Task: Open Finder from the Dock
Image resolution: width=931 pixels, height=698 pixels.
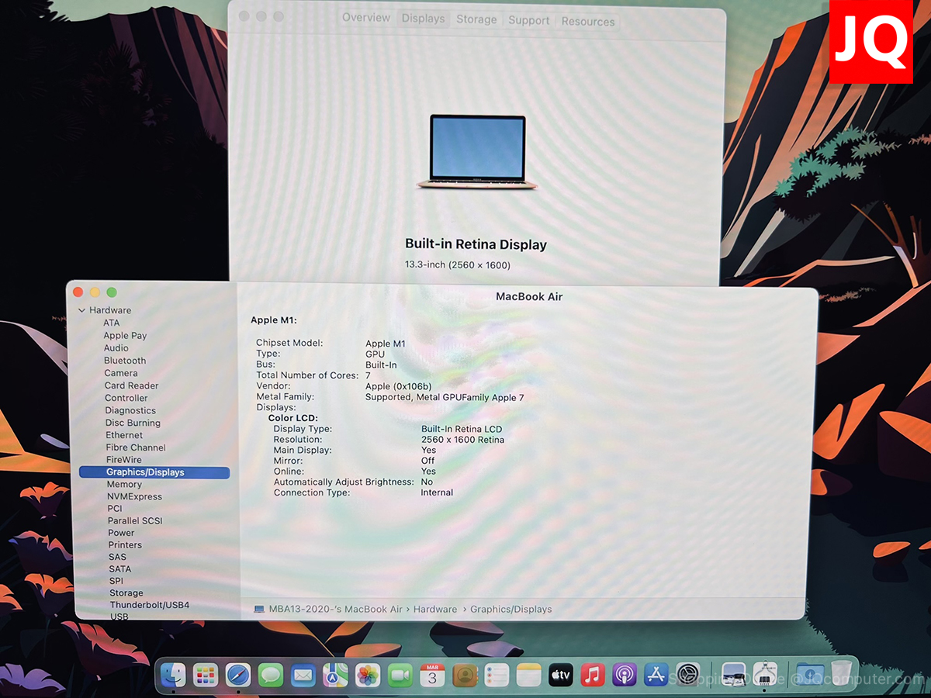Action: (172, 676)
